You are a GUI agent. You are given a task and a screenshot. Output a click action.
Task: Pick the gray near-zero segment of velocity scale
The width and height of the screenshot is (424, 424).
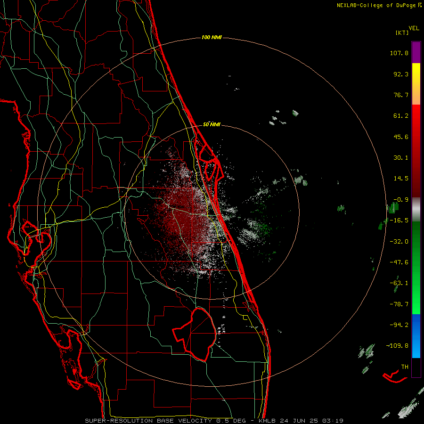coord(416,210)
